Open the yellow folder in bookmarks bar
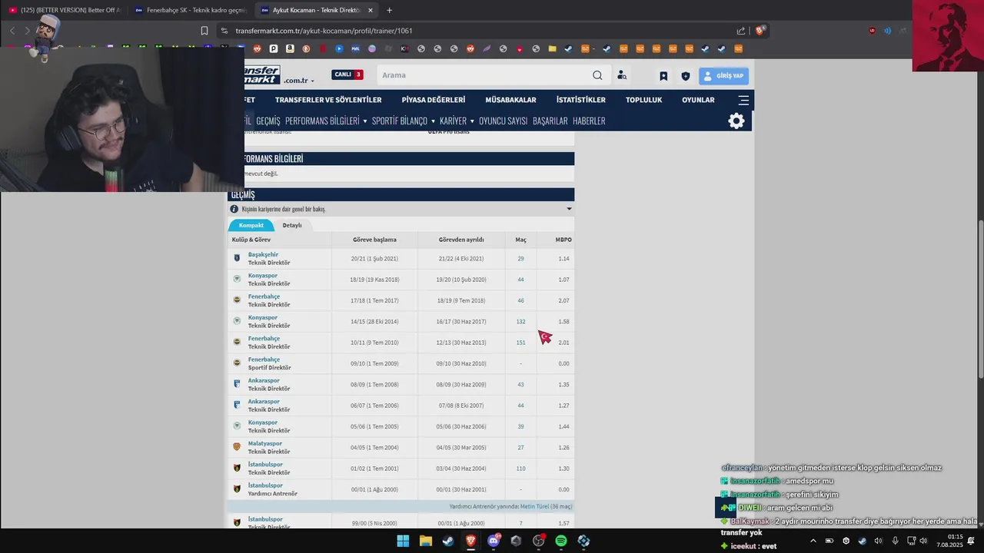 click(552, 48)
